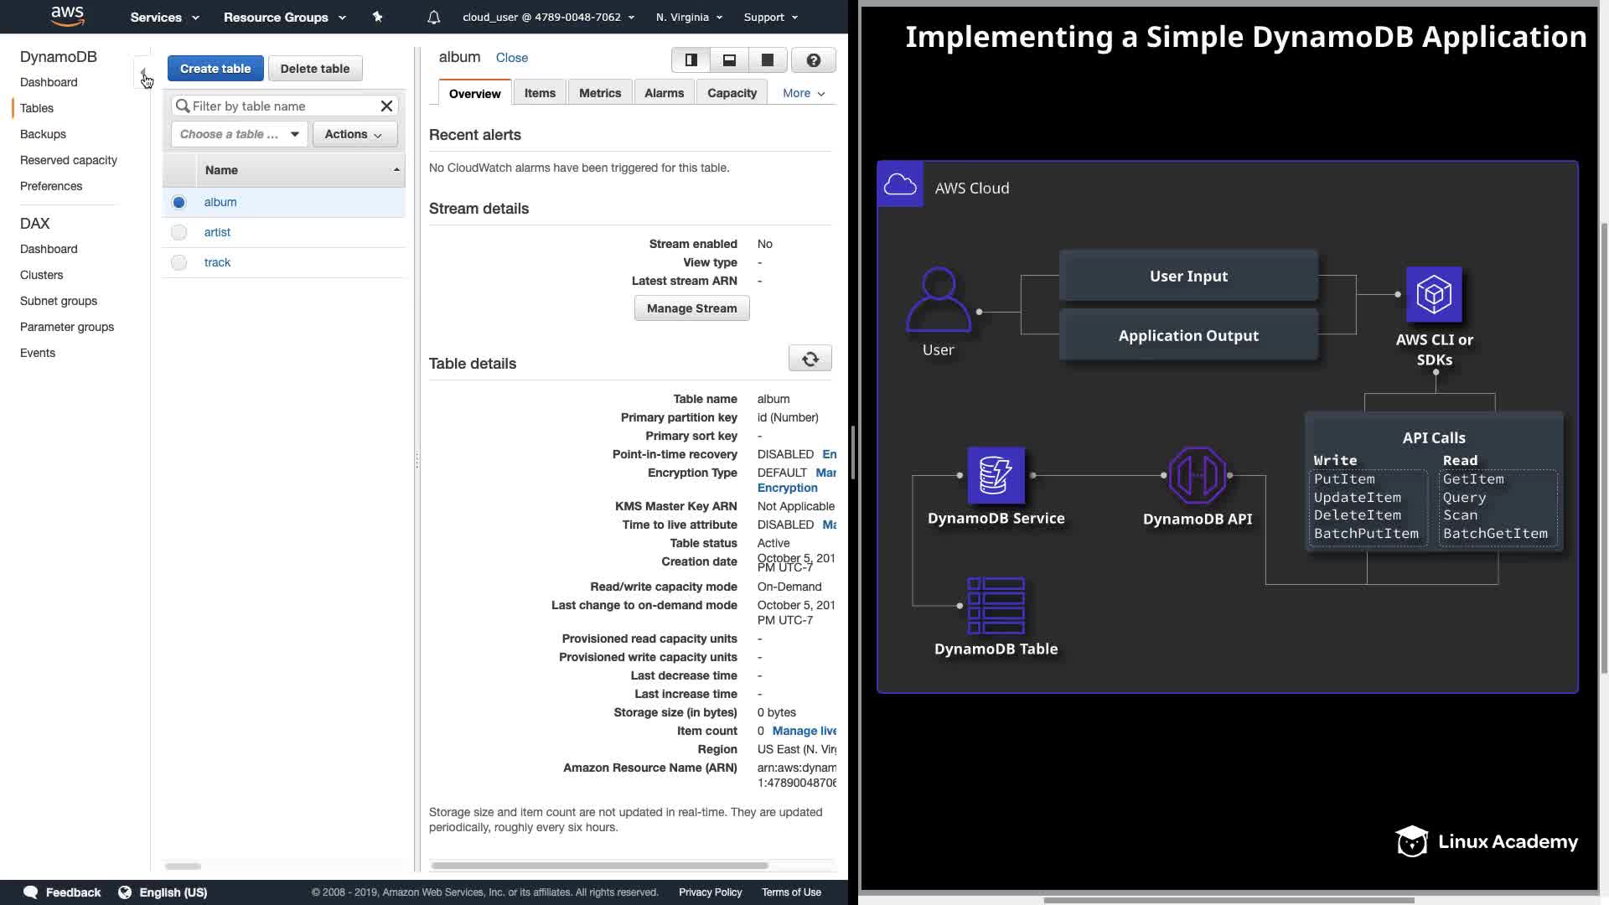Switch to full-screen detail panel layout
This screenshot has height=905, width=1609.
(767, 60)
